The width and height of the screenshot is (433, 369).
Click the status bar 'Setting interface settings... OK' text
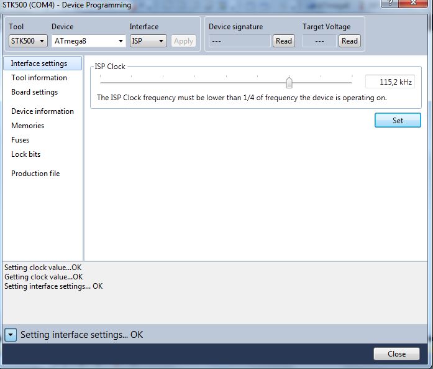[x=82, y=335]
